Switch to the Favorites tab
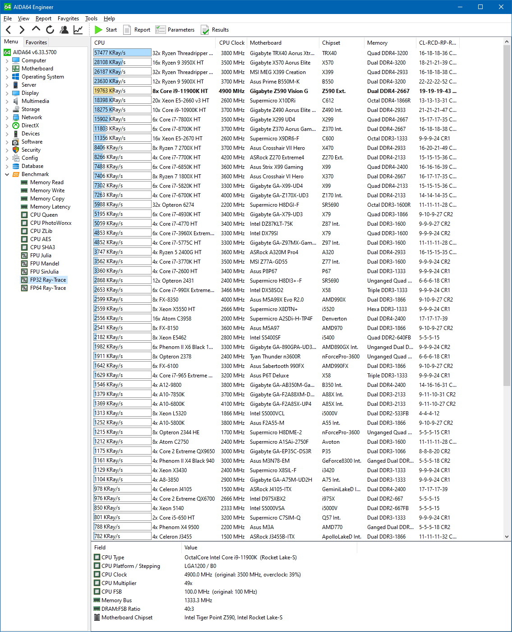Screen dimensions: 512x632 click(36, 42)
